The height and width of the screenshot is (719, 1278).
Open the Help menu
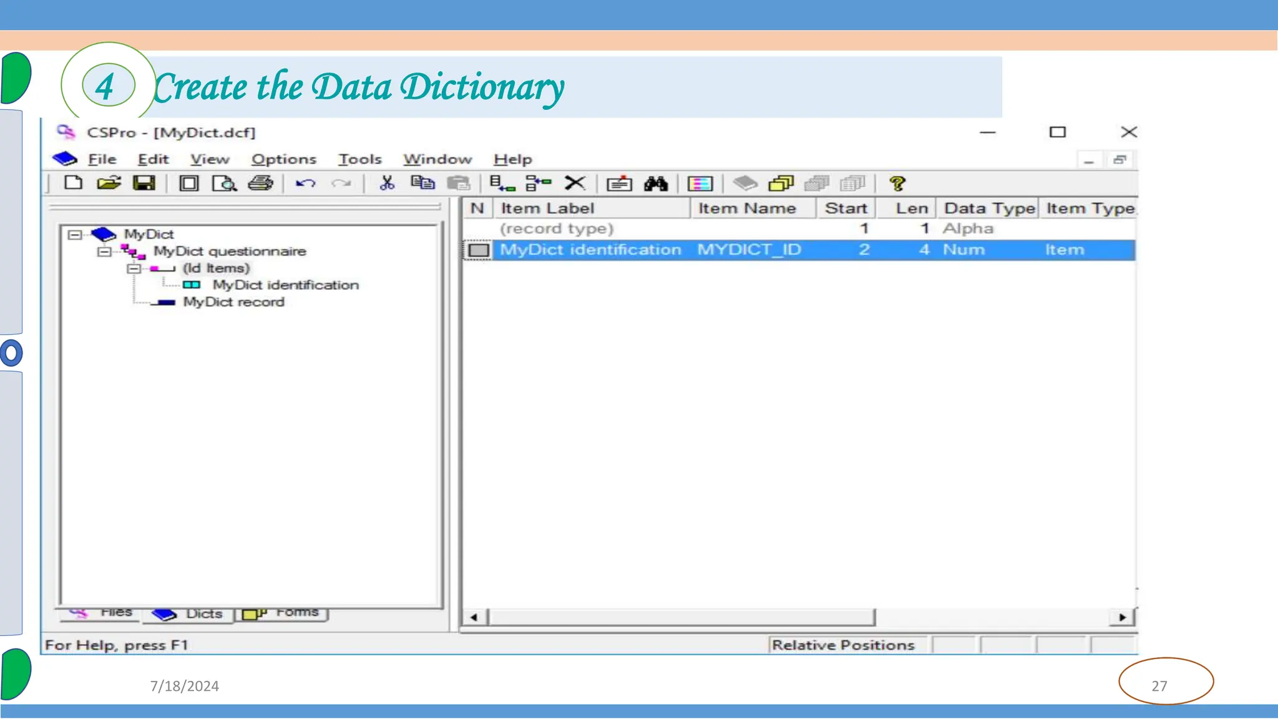(x=513, y=159)
